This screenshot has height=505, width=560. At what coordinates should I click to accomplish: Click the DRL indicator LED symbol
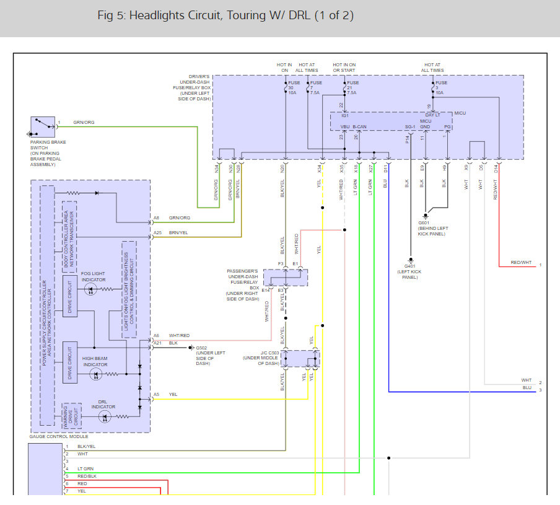[x=105, y=417]
